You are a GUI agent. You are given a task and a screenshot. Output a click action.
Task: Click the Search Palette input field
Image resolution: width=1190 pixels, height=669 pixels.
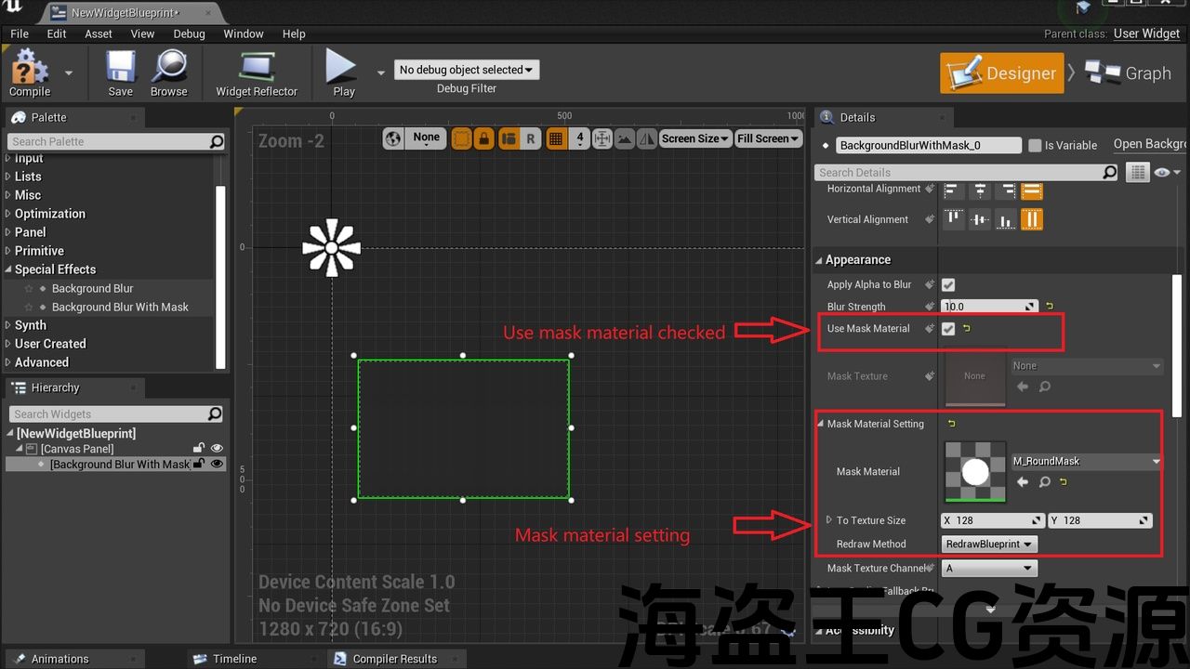(x=110, y=141)
